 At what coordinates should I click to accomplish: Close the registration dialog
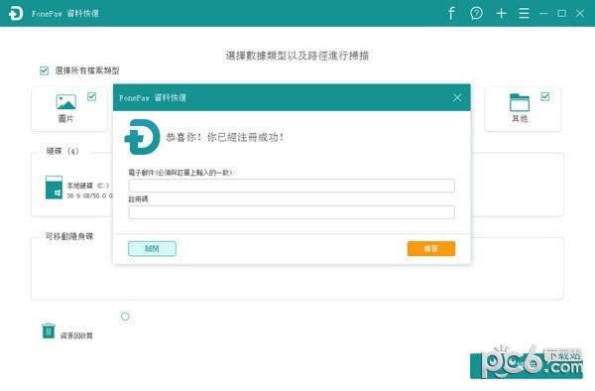(457, 97)
